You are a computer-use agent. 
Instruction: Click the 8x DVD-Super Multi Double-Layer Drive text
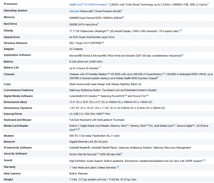[92, 37]
